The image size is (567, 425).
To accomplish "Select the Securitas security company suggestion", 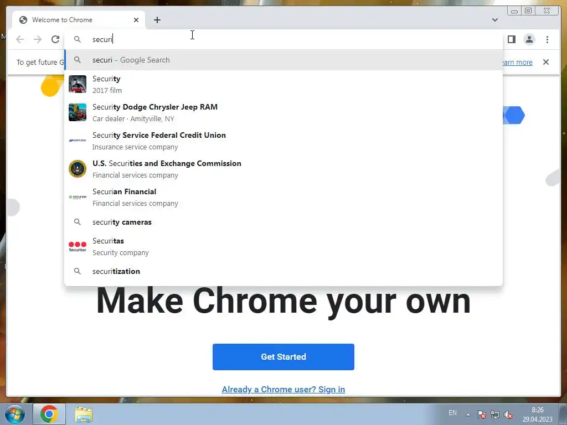I will pos(283,246).
